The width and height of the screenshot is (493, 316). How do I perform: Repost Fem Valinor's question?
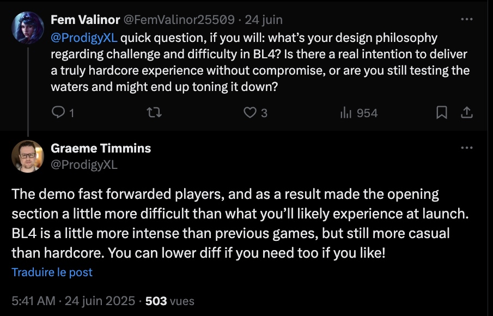coord(154,112)
